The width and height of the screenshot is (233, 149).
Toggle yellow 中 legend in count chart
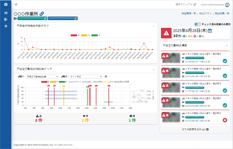pyautogui.click(x=85, y=35)
